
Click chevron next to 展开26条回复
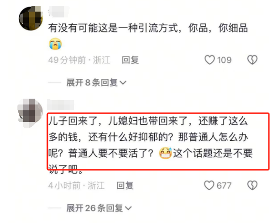coord(128,208)
